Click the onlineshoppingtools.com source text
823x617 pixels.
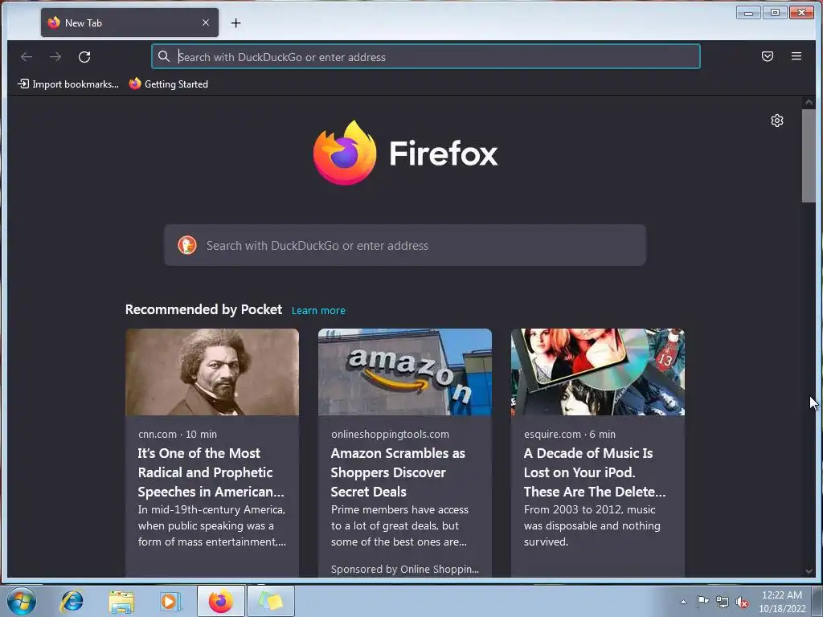pos(390,435)
